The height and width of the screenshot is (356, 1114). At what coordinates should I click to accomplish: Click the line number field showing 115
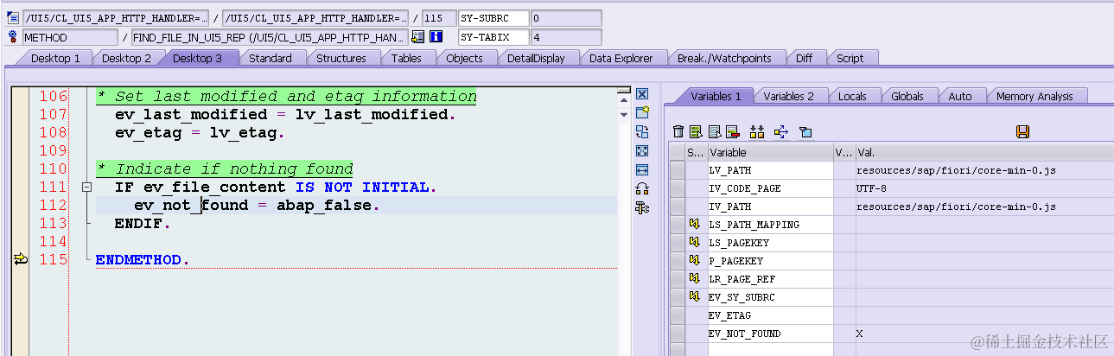439,18
